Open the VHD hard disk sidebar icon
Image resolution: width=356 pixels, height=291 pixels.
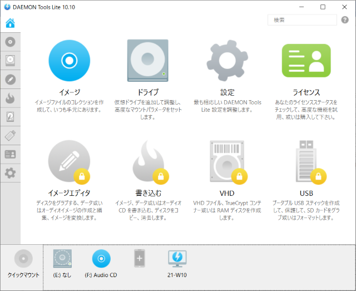(x=10, y=117)
